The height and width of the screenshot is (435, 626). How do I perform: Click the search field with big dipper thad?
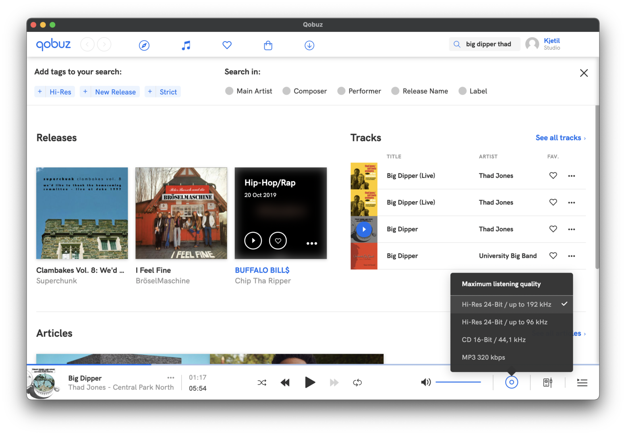(485, 44)
